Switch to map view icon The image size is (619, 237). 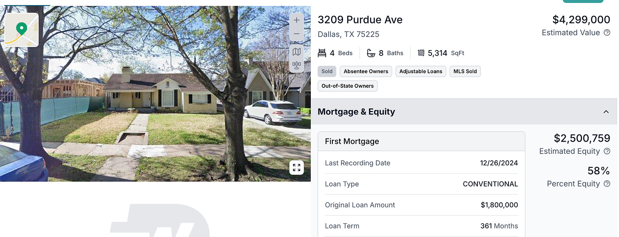[x=296, y=52]
